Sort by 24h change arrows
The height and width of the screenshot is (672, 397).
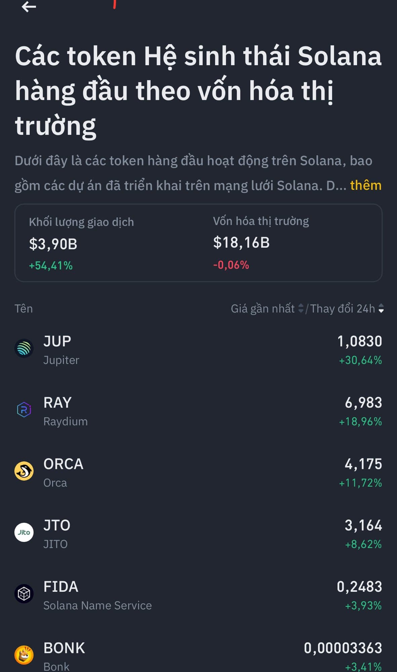pos(381,308)
